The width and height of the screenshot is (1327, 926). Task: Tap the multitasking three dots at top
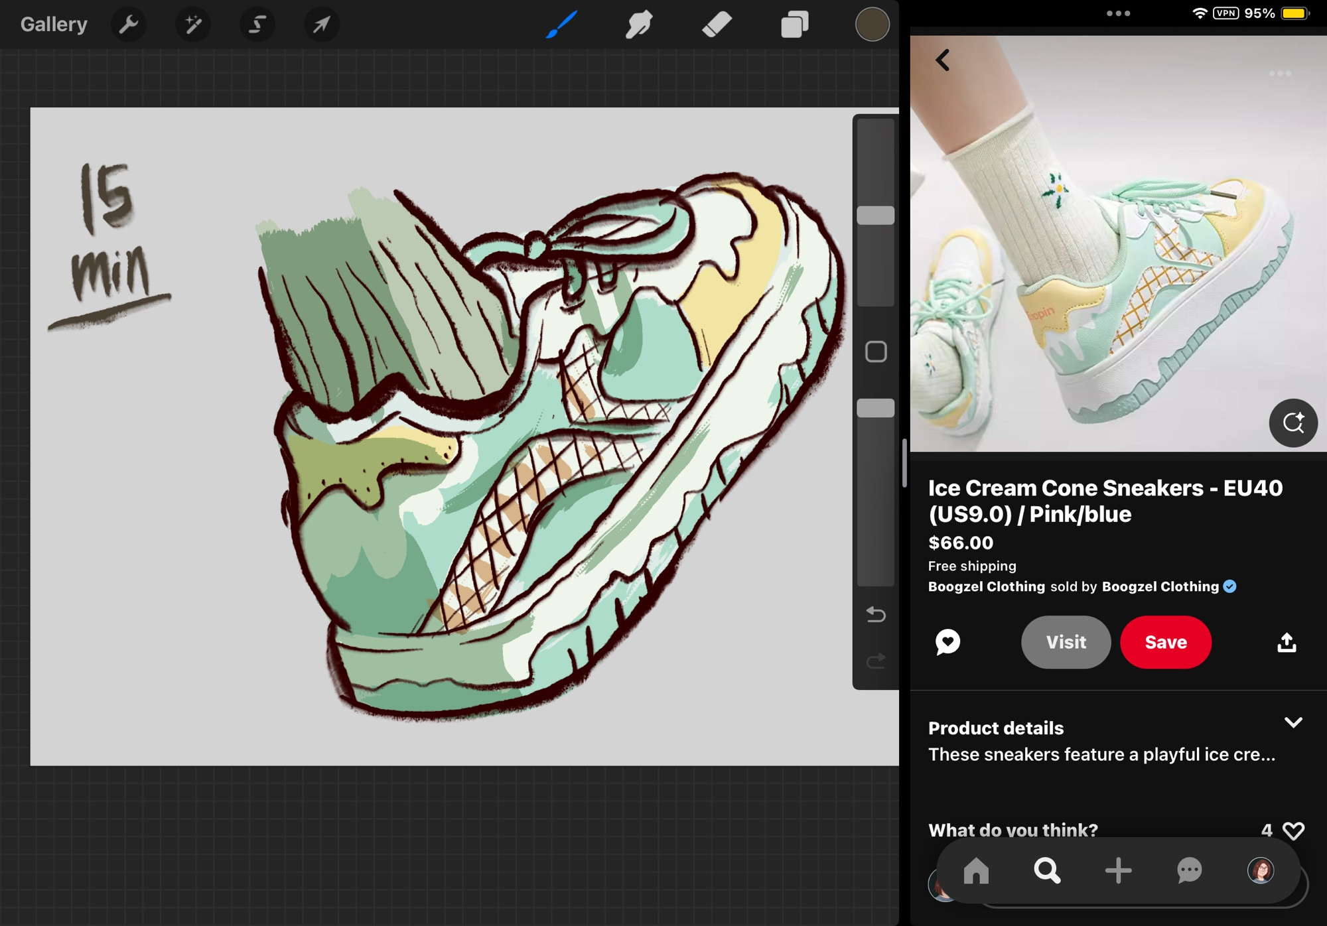click(x=1118, y=13)
